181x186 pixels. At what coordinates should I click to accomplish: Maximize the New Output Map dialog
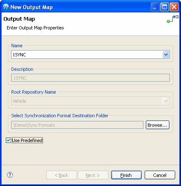[164, 7]
